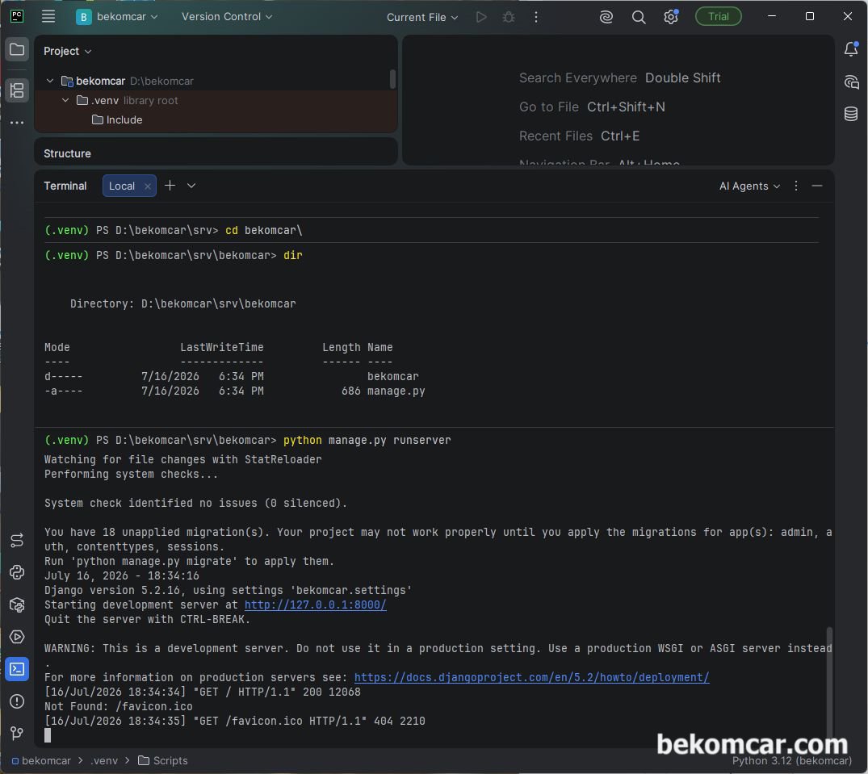Open the AI assistant swirl icon
Screen dimensions: 868x774
[x=606, y=17]
